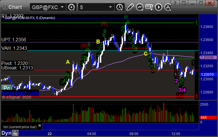The height and width of the screenshot is (137, 218).
Task: Open the Chart window menu
Action: tap(12, 7)
